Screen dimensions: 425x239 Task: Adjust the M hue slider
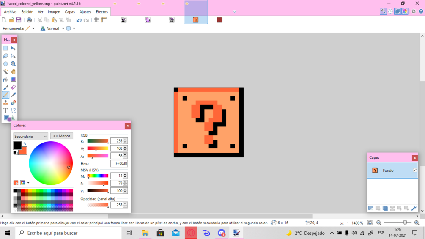point(98,176)
